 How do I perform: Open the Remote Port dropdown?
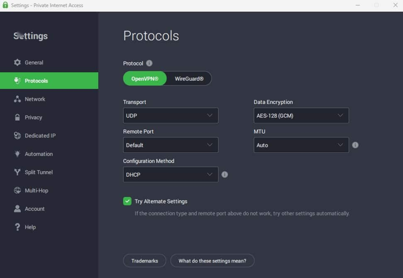(x=170, y=145)
